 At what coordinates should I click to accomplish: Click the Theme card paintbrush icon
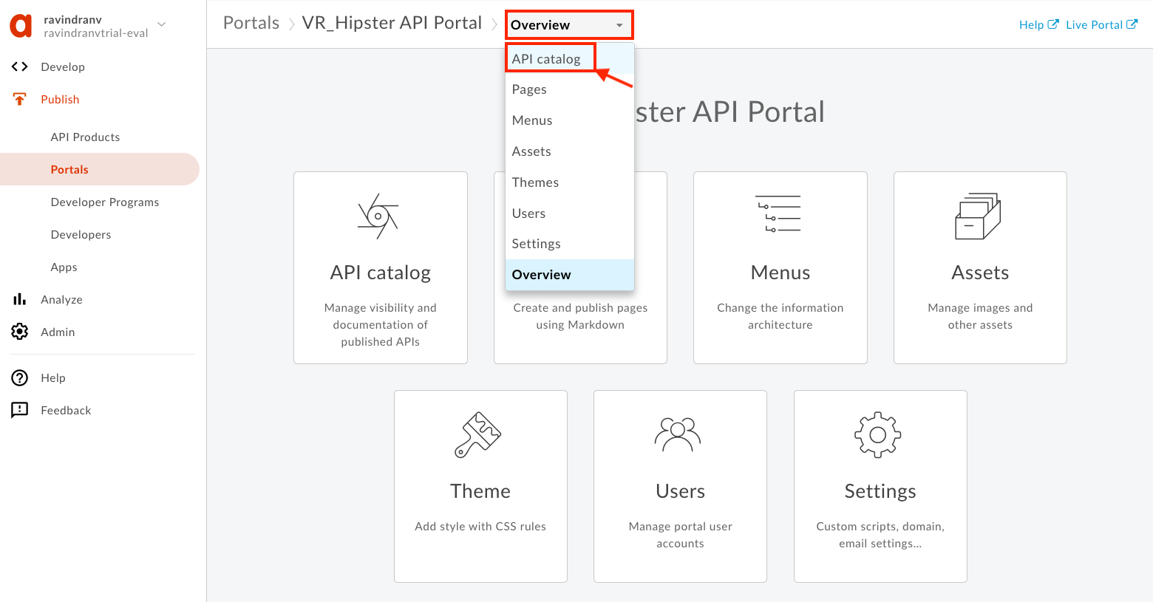(478, 435)
